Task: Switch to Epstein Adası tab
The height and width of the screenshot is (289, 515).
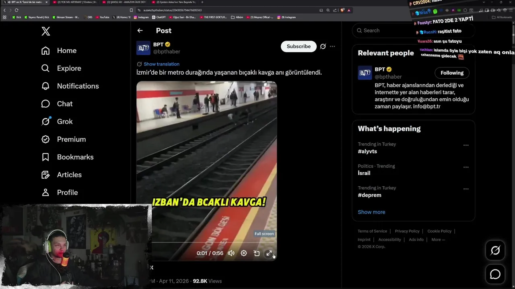Action: [x=174, y=2]
